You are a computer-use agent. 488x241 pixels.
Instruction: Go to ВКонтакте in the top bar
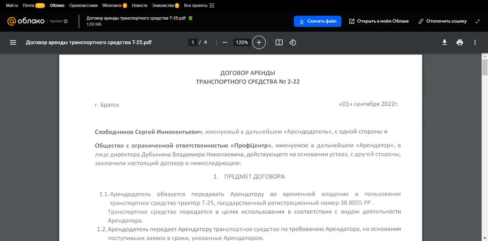pos(112,6)
